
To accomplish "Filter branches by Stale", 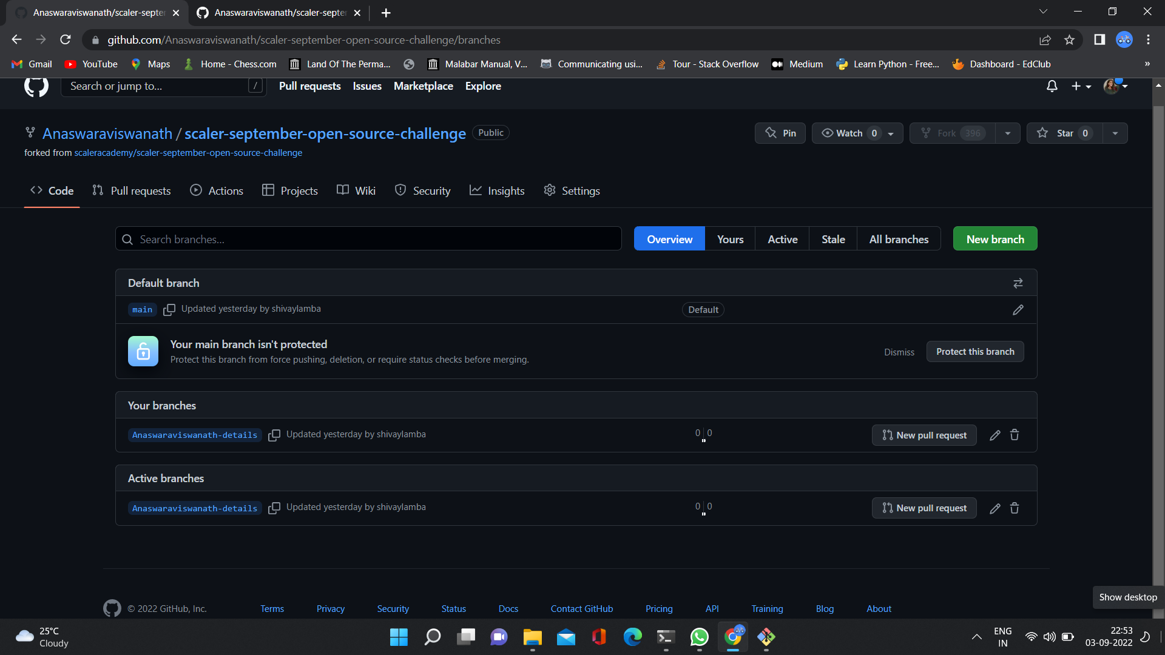I will 832,239.
